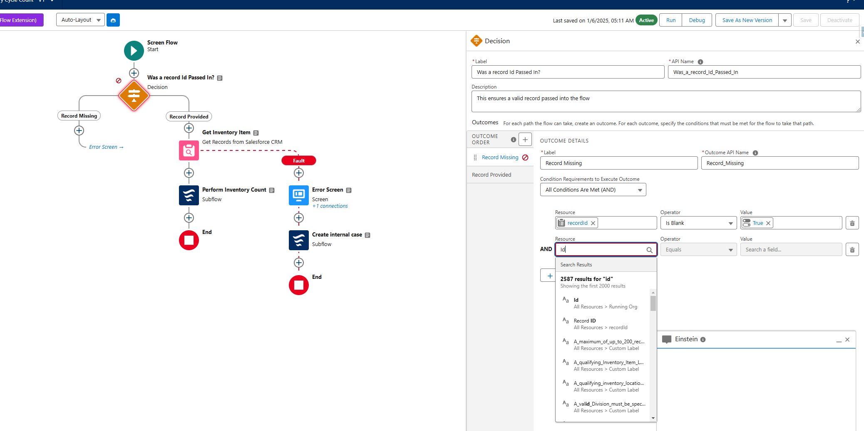864x431 pixels.
Task: Click the Debug button
Action: point(697,20)
